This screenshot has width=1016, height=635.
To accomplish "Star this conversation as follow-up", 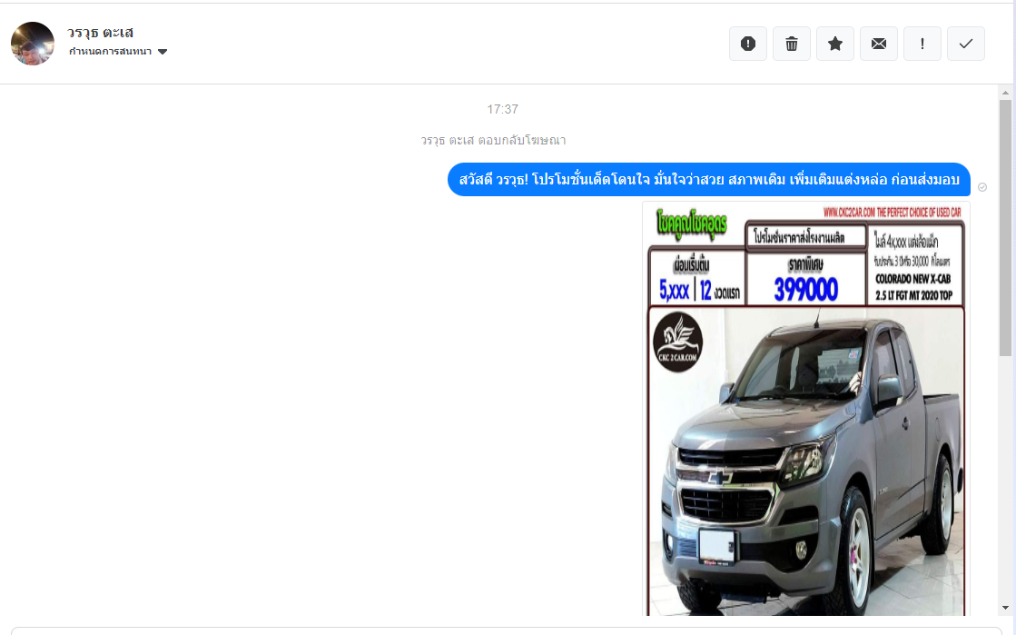I will [835, 44].
